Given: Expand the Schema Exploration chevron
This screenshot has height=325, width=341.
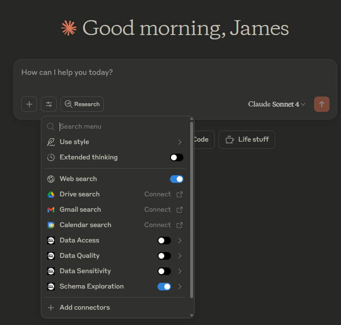Looking at the screenshot, I should (180, 287).
